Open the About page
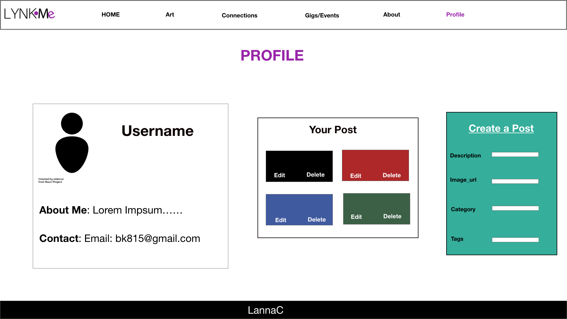Screen dimensions: 567x319 point(392,14)
